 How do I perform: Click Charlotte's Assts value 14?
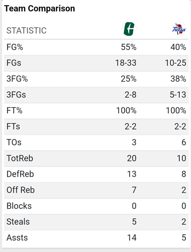(x=132, y=238)
